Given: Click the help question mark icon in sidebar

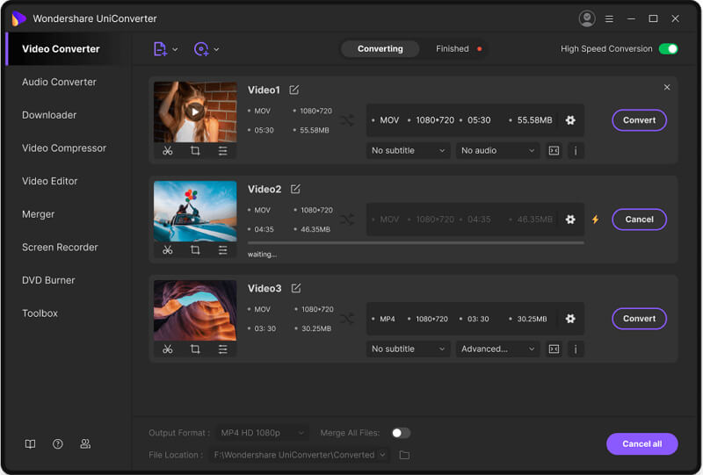Looking at the screenshot, I should click(x=58, y=444).
